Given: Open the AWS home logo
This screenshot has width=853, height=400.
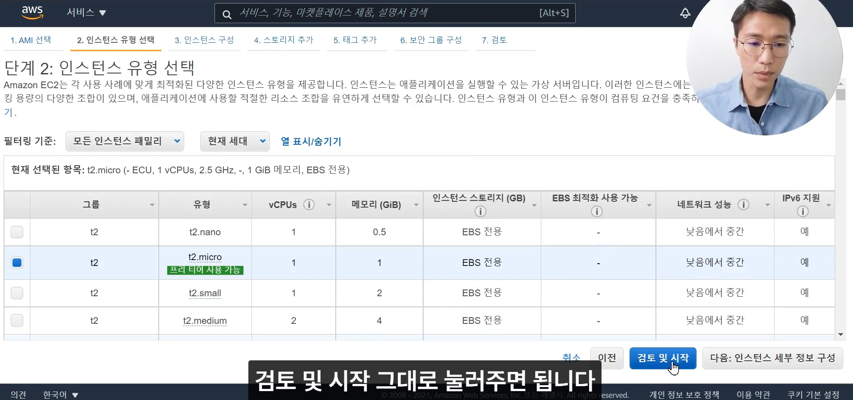Looking at the screenshot, I should (32, 13).
